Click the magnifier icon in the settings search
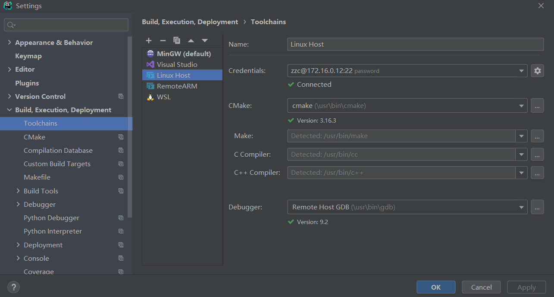Screen dimensions: 554x297 (x=11, y=25)
